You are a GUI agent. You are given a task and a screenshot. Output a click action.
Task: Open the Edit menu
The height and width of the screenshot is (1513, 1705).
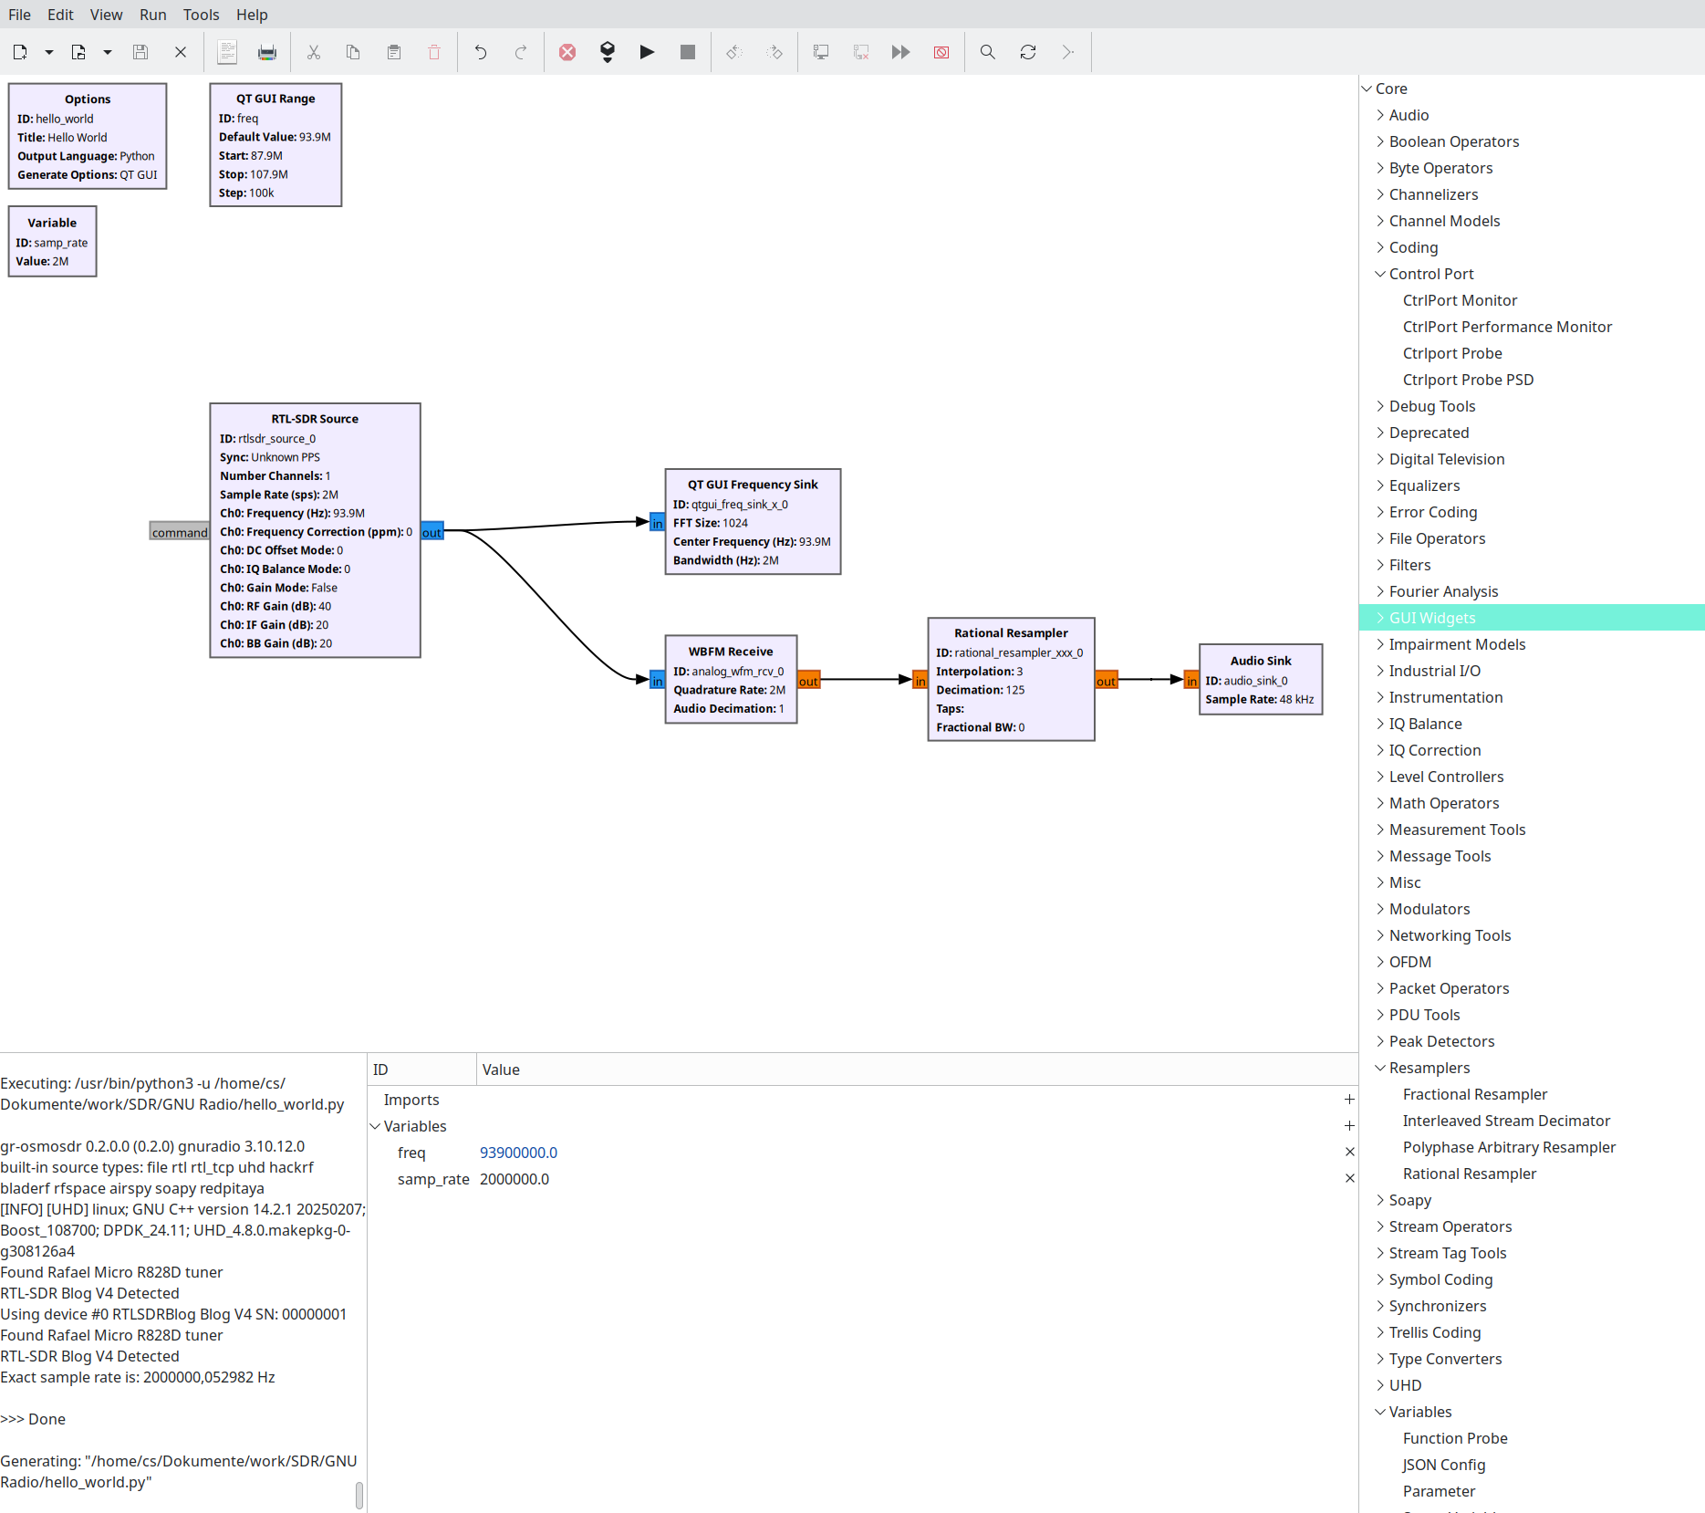(x=60, y=15)
